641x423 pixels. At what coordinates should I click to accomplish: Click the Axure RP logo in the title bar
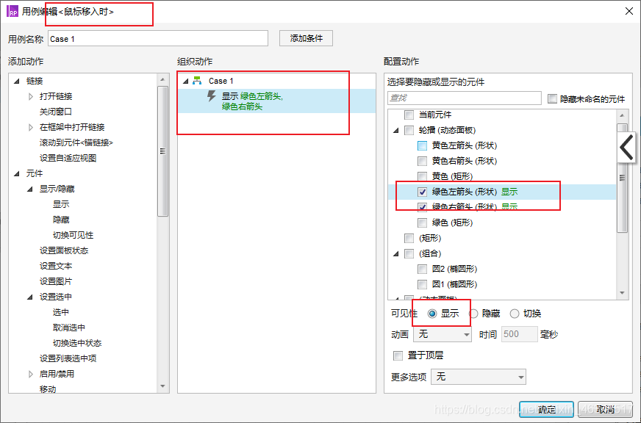click(12, 11)
